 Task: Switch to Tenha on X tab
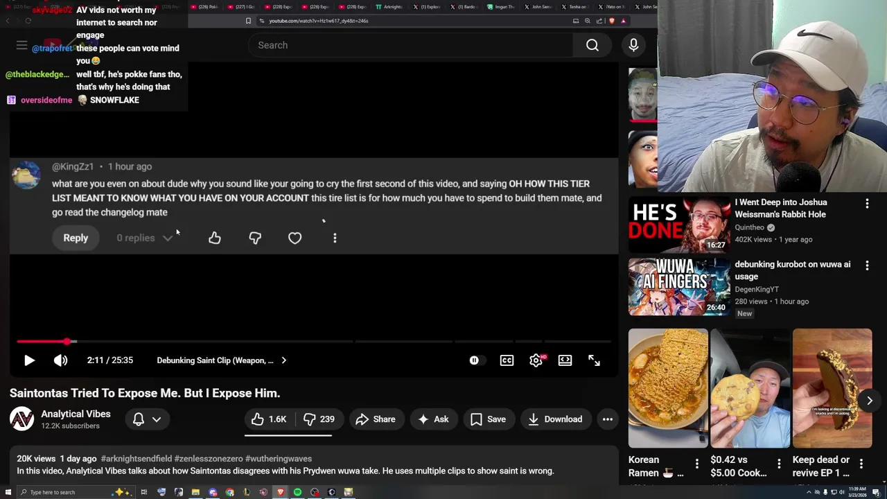(575, 7)
